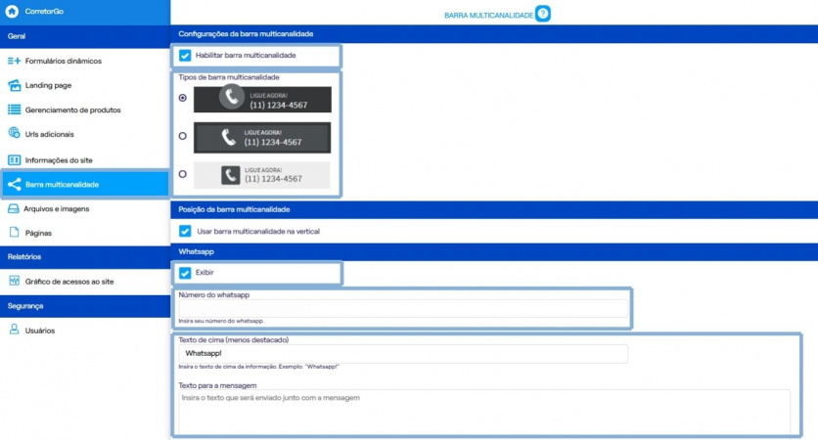Image resolution: width=818 pixels, height=440 pixels.
Task: Toggle Habilitar barra multicanalidade checkbox
Action: point(185,56)
